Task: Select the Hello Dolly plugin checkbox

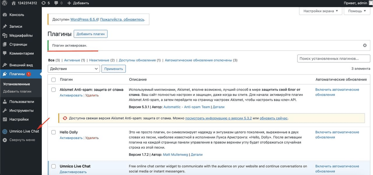Action: 54,132
